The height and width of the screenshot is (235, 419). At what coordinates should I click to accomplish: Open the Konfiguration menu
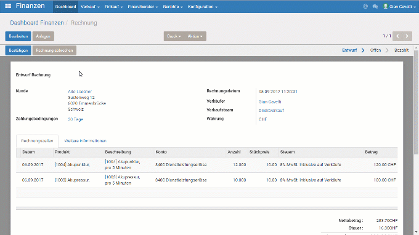click(x=203, y=7)
